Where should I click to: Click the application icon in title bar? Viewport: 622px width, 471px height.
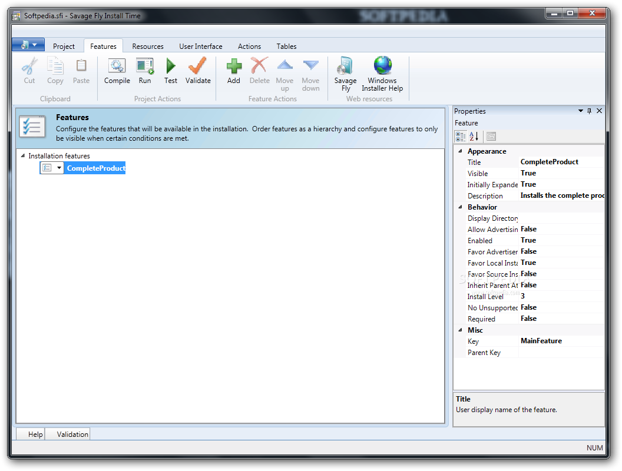click(x=16, y=16)
